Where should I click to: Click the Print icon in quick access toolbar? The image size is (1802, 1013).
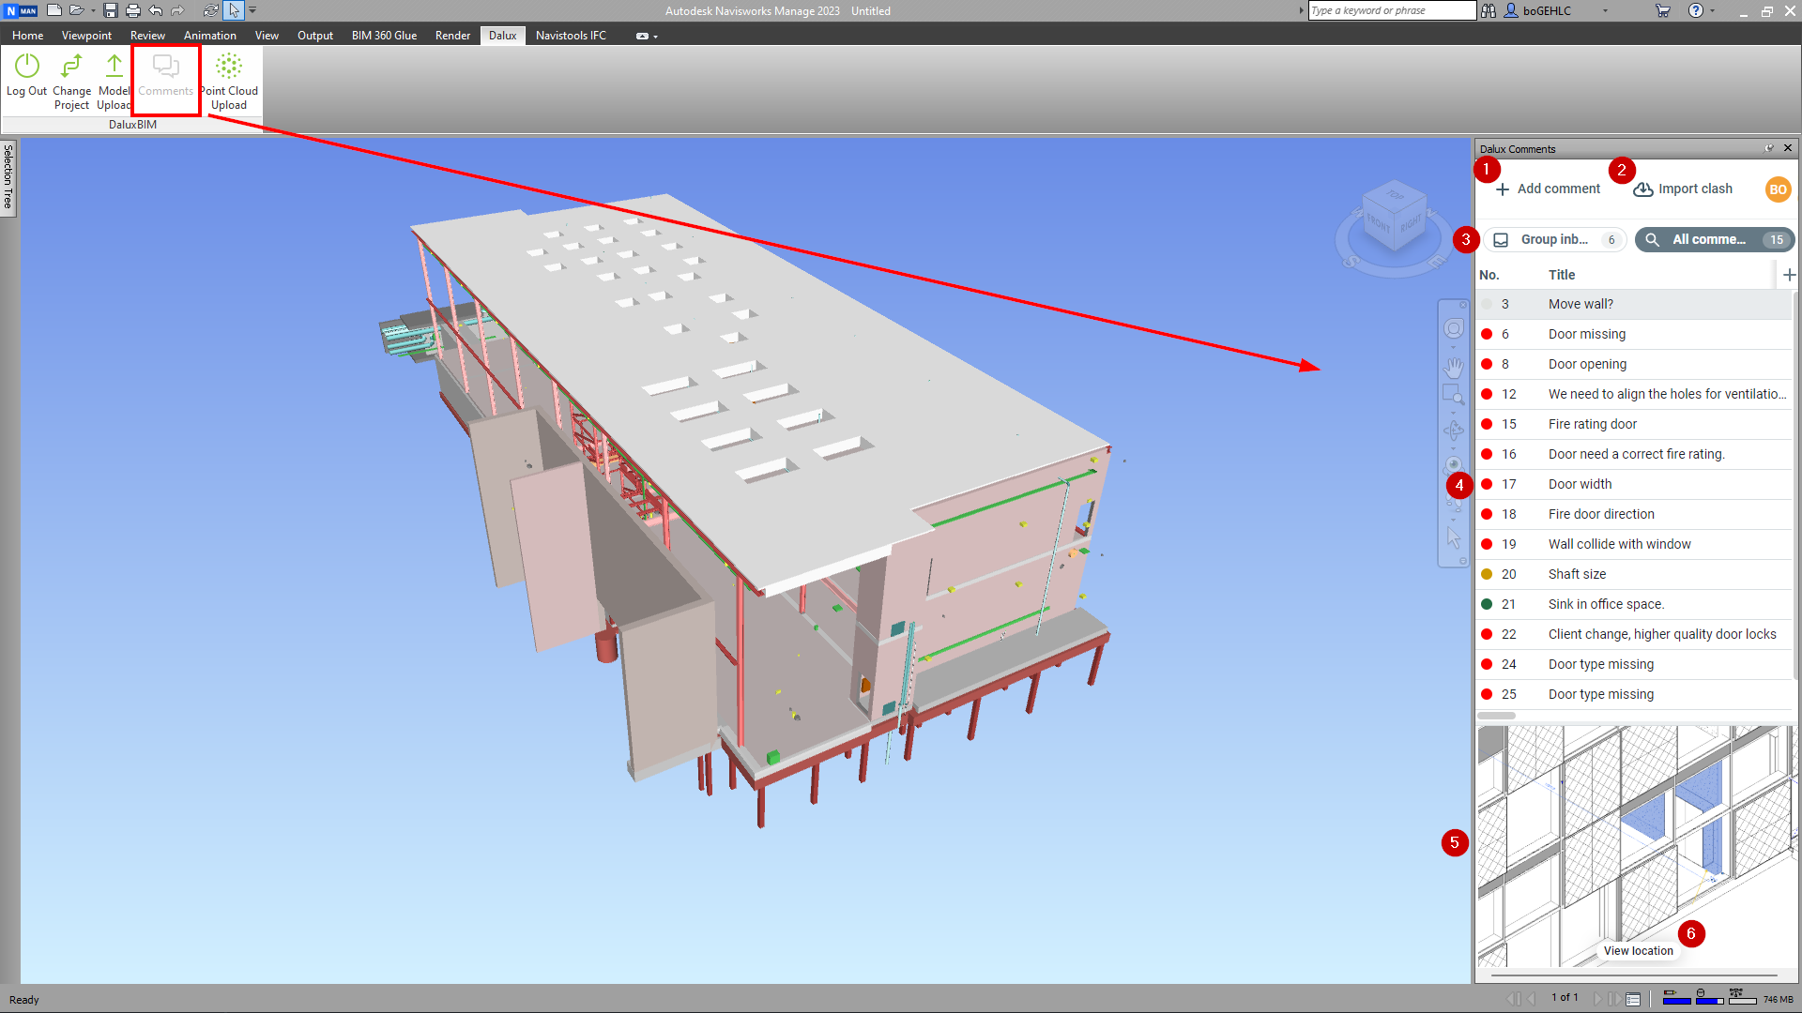pos(131,10)
